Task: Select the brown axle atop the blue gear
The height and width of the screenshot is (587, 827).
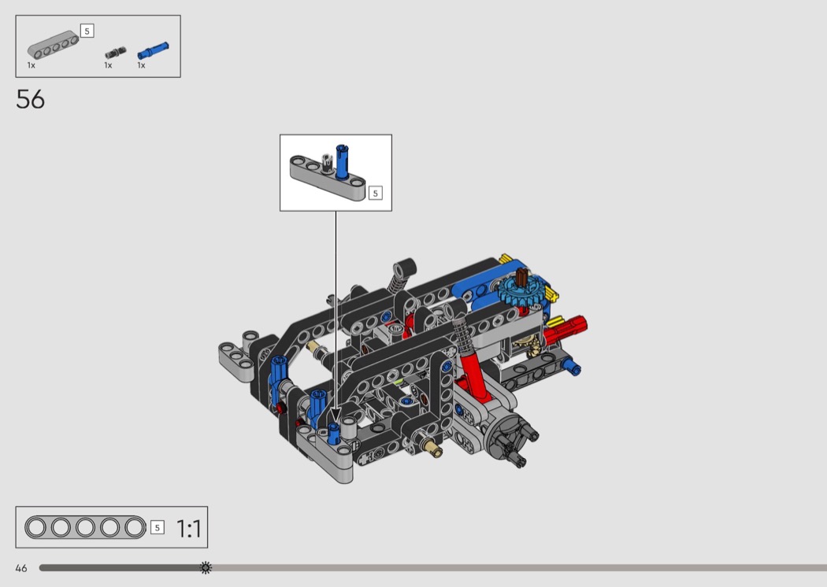Action: (521, 277)
